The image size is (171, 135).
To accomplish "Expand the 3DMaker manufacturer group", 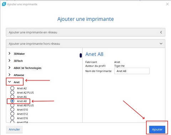I will pyautogui.click(x=9, y=53).
